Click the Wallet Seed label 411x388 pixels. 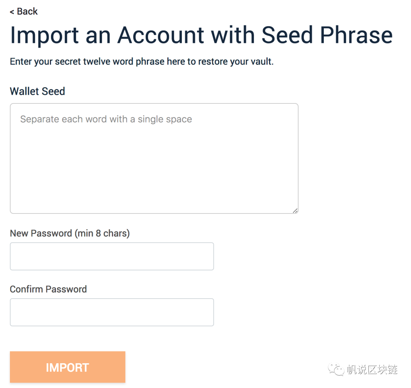[x=37, y=91]
